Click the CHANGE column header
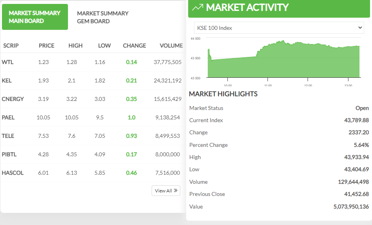This screenshot has height=225, width=372. tap(134, 46)
